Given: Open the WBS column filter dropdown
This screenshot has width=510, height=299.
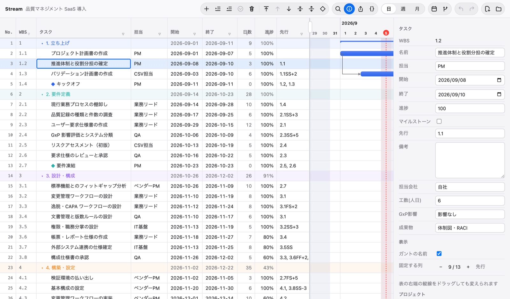Looking at the screenshot, I should [x=29, y=34].
